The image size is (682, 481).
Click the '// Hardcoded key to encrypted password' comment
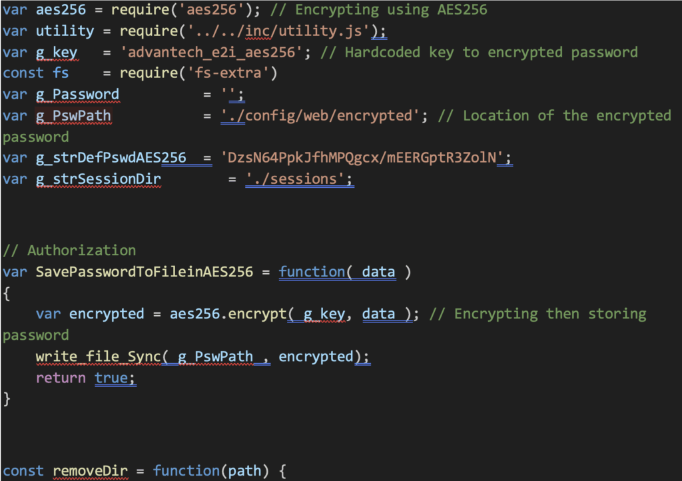(x=479, y=52)
